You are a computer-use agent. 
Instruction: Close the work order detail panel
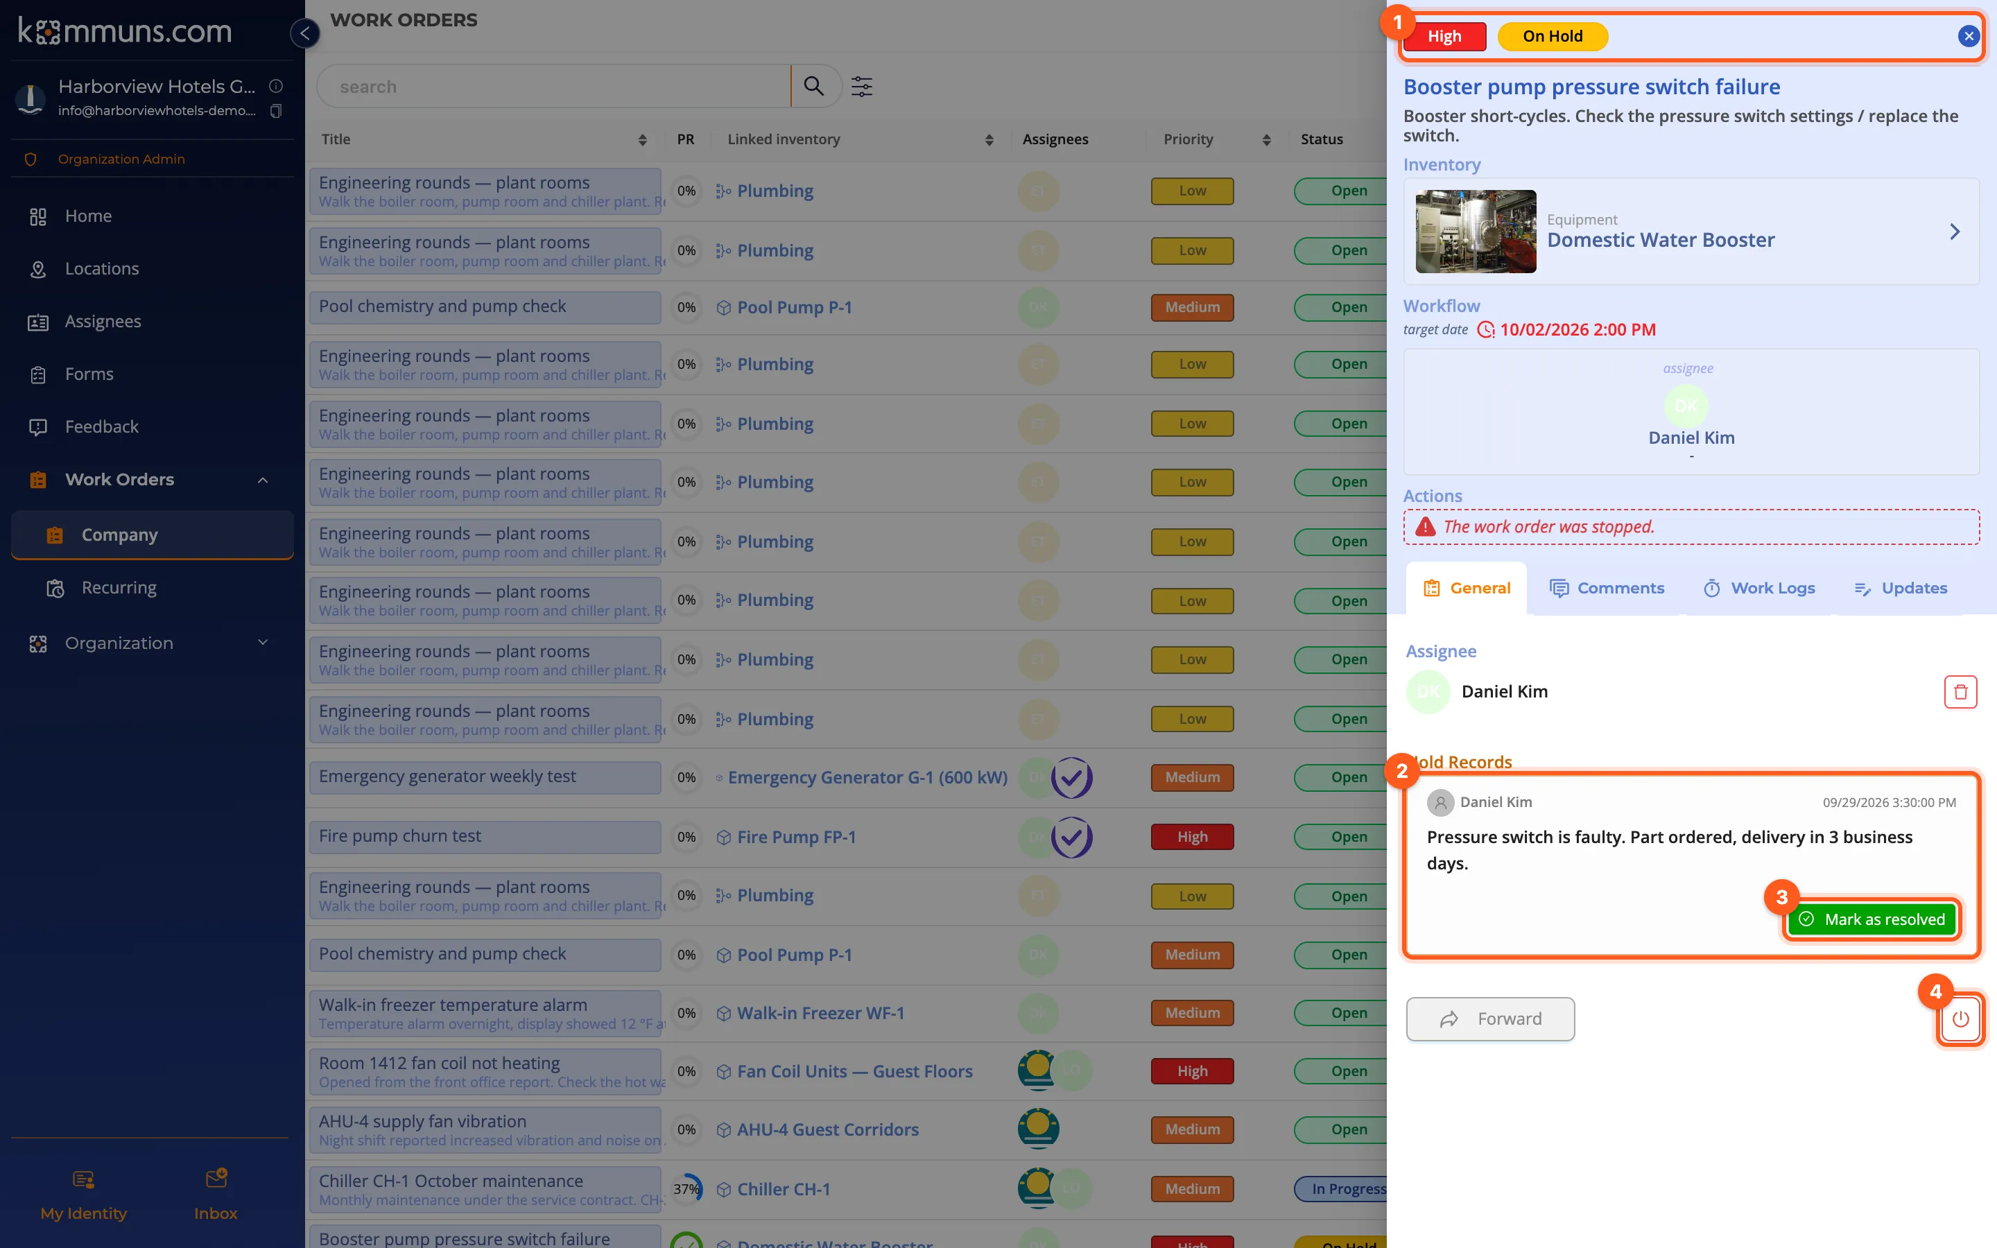[1968, 36]
